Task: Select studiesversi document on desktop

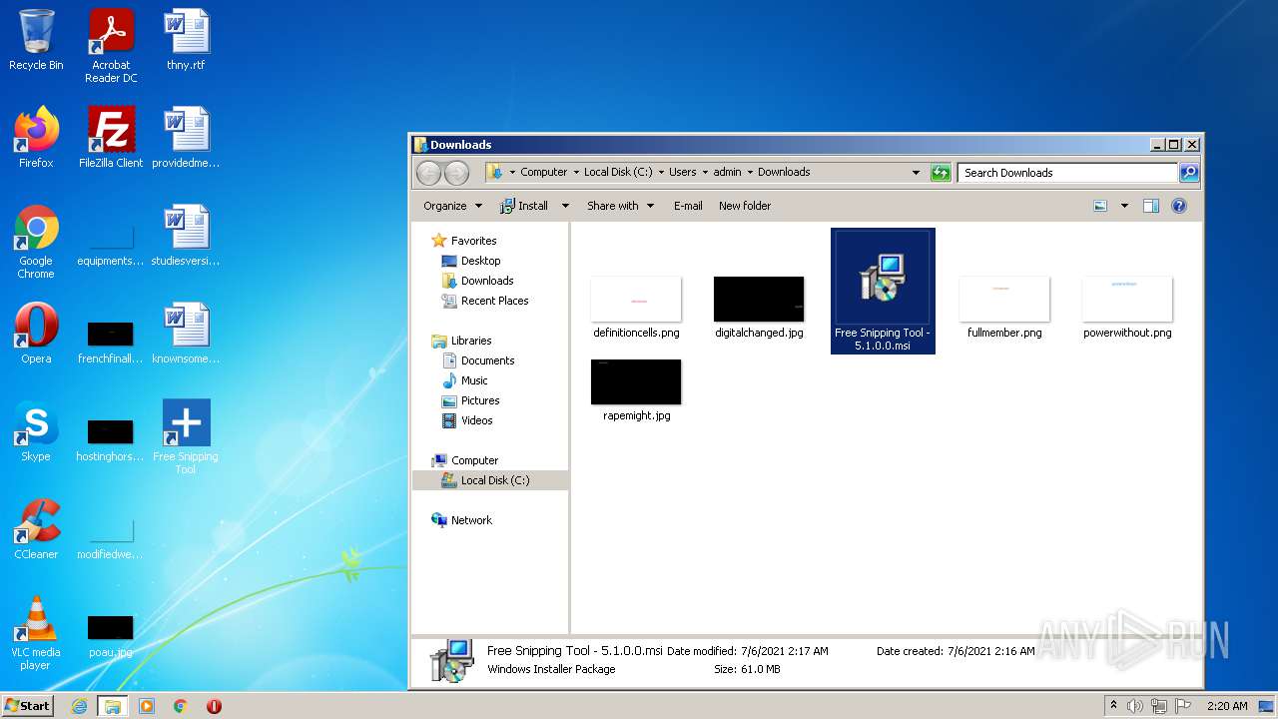Action: [186, 236]
